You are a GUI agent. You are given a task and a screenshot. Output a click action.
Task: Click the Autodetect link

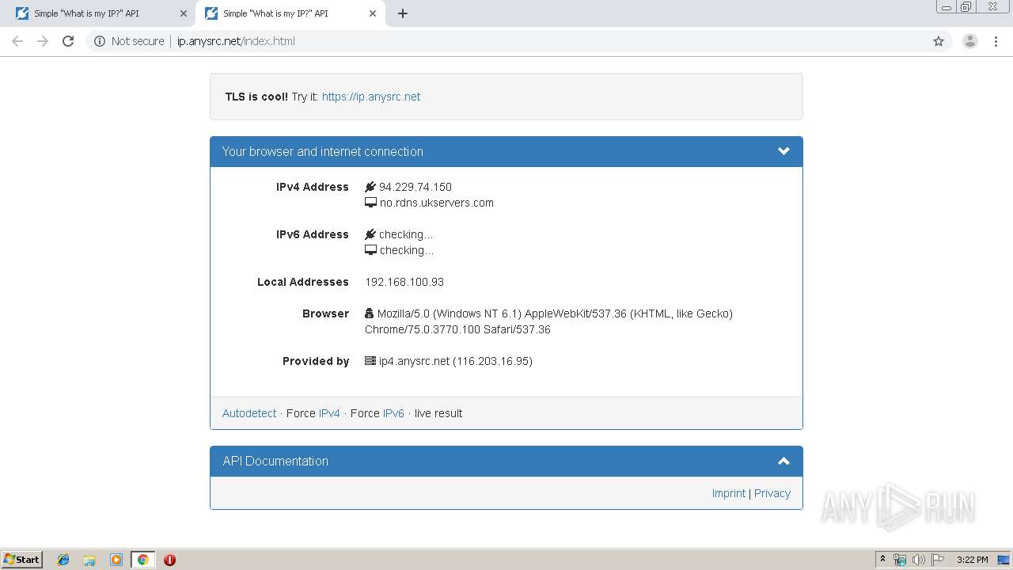click(x=249, y=413)
